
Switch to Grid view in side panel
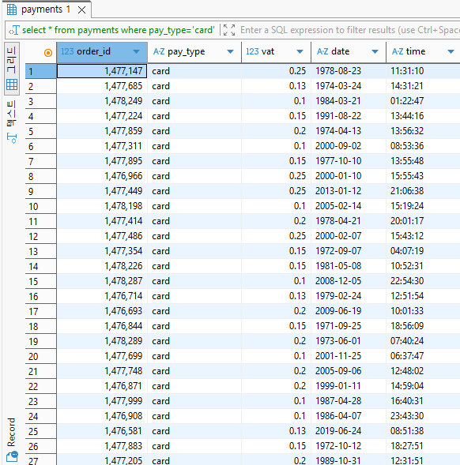[12, 69]
